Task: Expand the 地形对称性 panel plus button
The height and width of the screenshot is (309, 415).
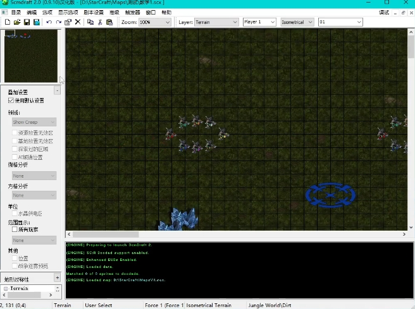Action: 57,277
